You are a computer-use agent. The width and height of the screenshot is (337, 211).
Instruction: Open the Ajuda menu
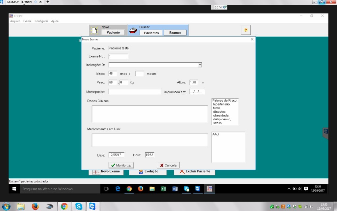55,21
